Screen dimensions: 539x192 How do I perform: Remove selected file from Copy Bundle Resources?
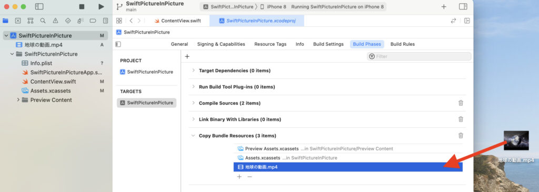click(x=250, y=177)
